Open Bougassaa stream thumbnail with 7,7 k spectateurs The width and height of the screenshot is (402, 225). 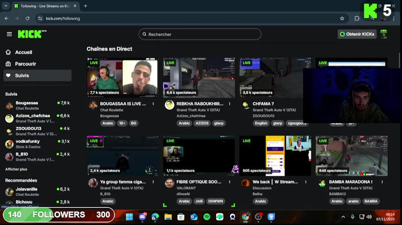pos(122,77)
